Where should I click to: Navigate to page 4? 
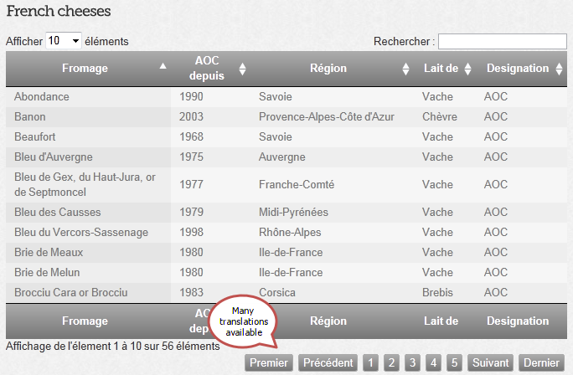(x=433, y=362)
